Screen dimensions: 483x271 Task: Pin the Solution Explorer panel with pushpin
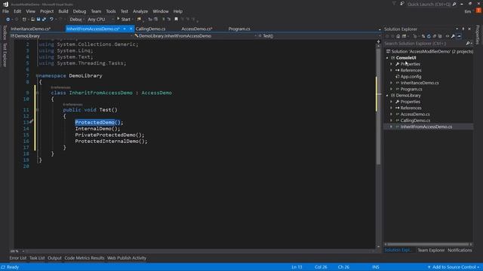click(x=463, y=29)
